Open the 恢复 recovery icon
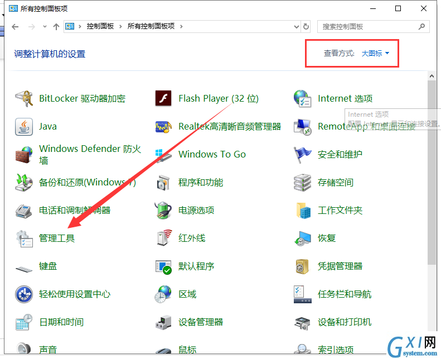 pyautogui.click(x=302, y=238)
